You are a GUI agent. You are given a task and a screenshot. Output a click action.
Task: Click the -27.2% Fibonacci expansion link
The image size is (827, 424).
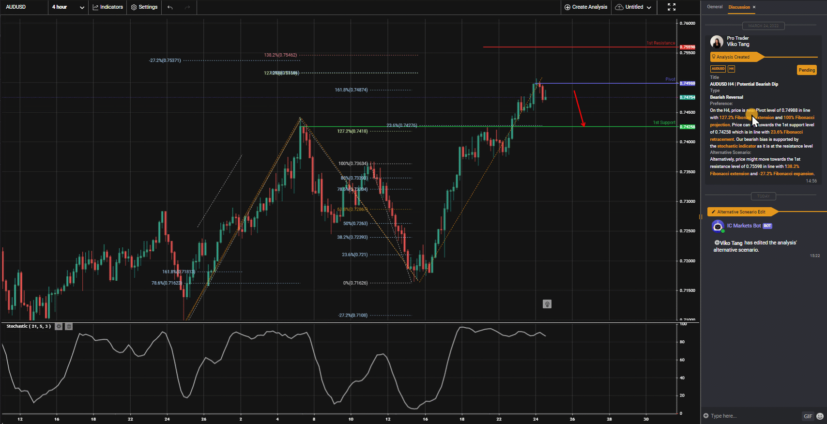(x=787, y=174)
